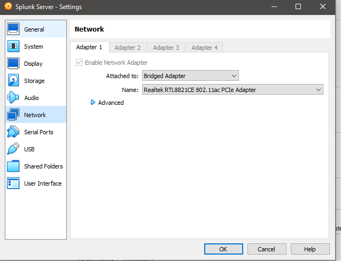The height and width of the screenshot is (261, 341).
Task: Open the General settings icon
Action: coord(13,29)
